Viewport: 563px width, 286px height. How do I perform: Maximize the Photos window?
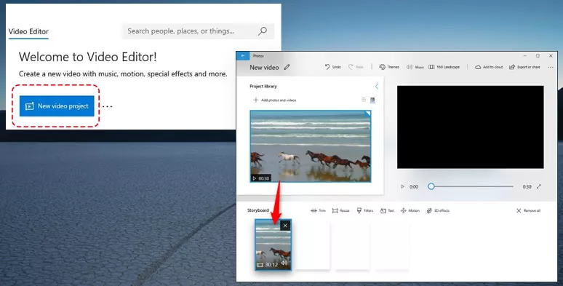point(538,56)
